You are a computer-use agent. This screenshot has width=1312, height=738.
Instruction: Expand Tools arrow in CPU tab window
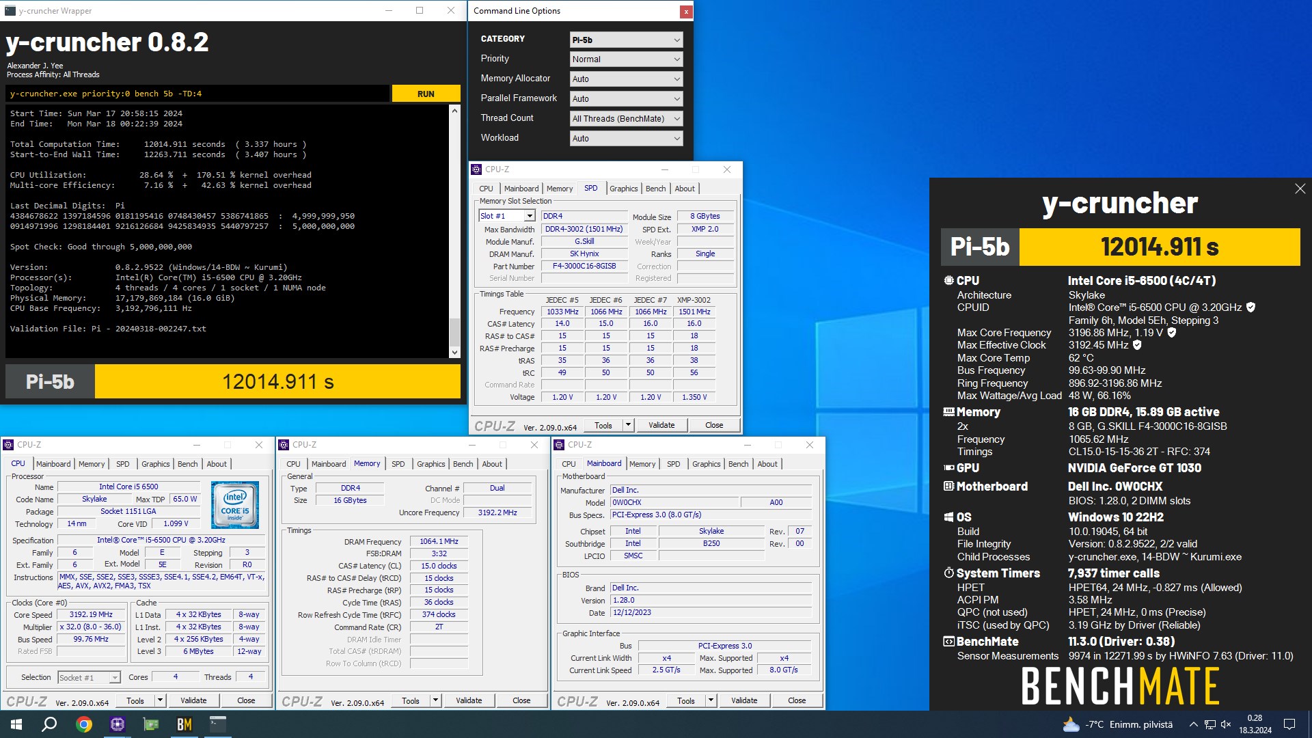pos(160,700)
